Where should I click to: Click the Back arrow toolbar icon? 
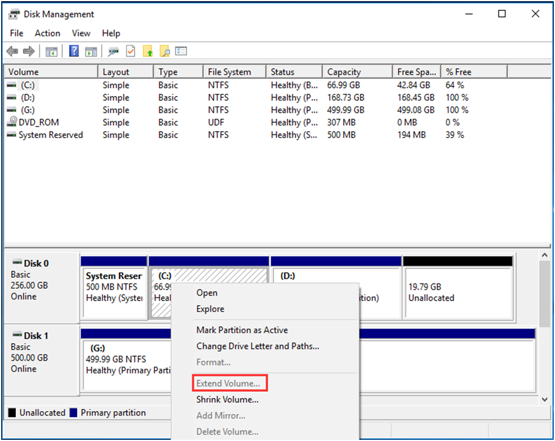(x=12, y=52)
